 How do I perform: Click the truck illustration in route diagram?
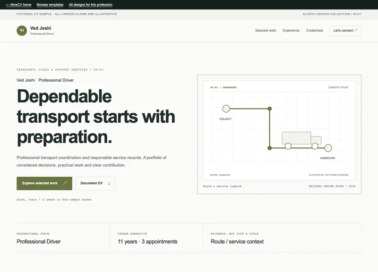pos(302,140)
